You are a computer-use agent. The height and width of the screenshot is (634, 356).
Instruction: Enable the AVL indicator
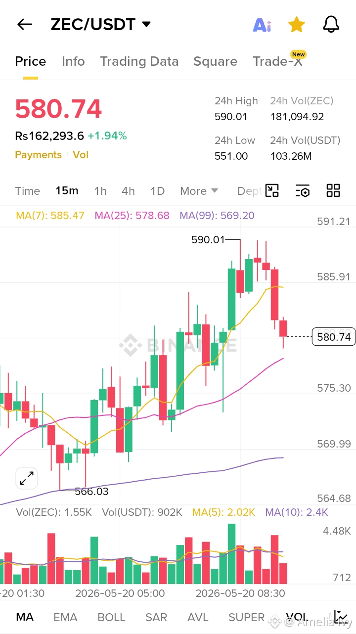pos(198,617)
